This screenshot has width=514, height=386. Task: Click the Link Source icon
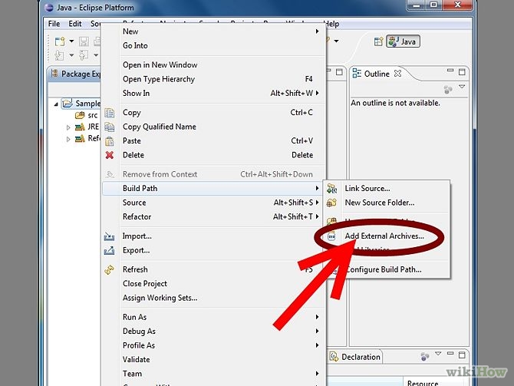click(x=331, y=188)
